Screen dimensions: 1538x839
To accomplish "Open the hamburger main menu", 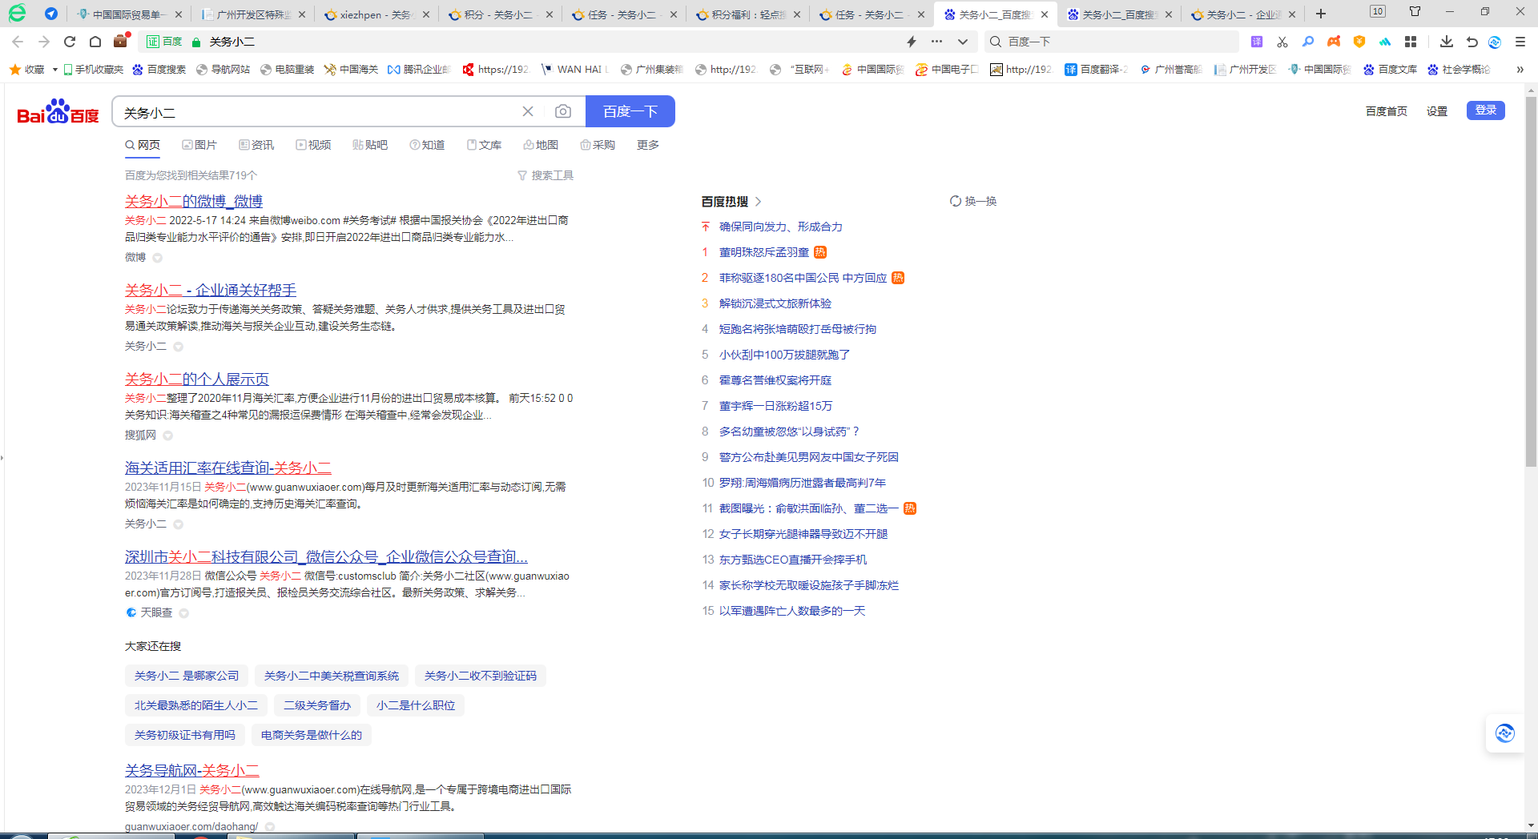I will click(1520, 42).
